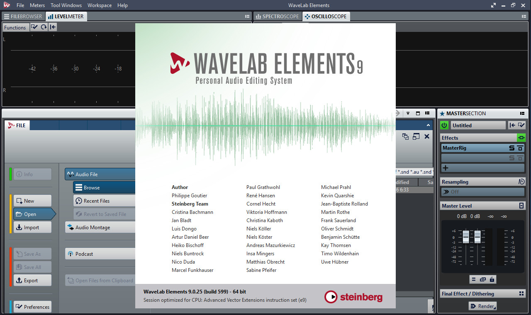Open the tab list dropdown arrow
The width and height of the screenshot is (531, 315).
pyautogui.click(x=408, y=113)
